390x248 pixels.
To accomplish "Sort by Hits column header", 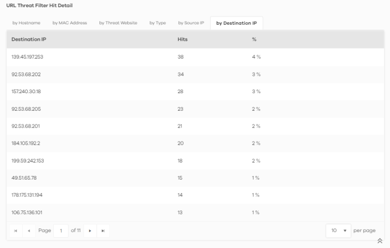I will pyautogui.click(x=182, y=40).
